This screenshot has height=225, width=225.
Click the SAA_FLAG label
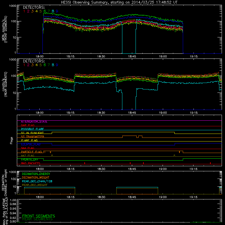[28, 148]
